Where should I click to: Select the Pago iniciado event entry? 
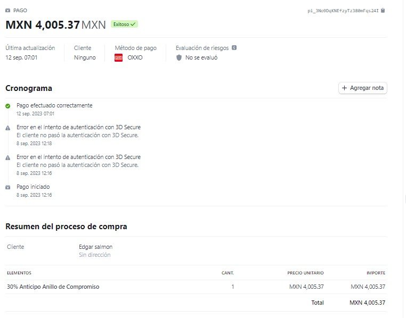33,187
